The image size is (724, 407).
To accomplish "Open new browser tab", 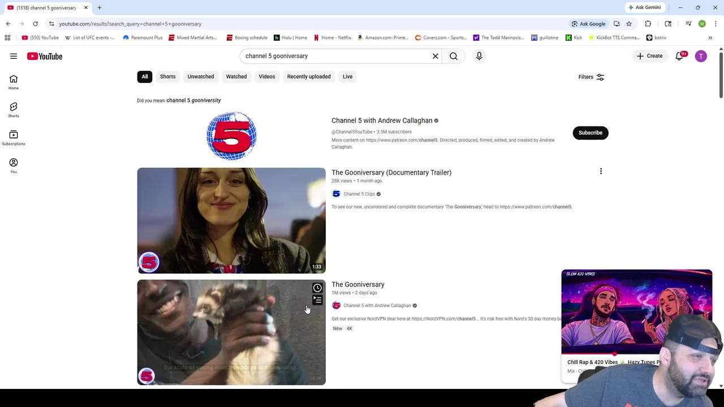I will coord(100,7).
